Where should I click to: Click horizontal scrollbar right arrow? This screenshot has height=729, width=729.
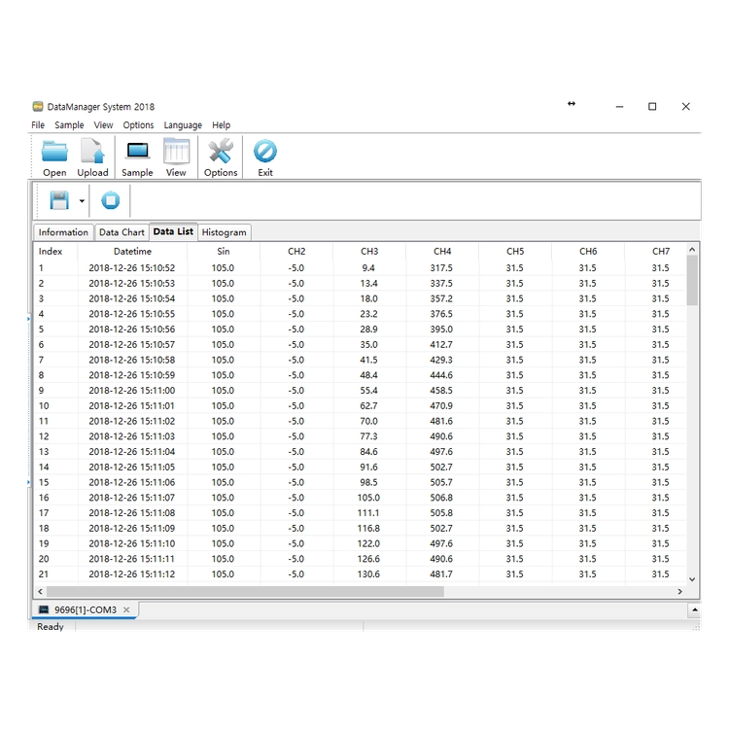tap(680, 591)
